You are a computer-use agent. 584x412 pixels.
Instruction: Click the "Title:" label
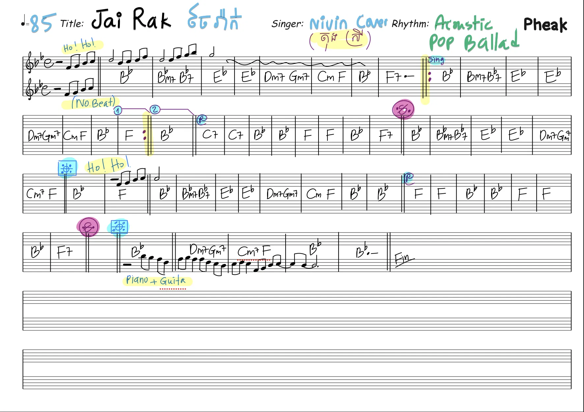(x=72, y=23)
